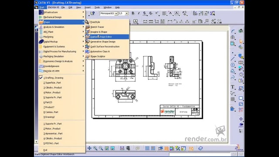Click Fit All In icon
Viewport: 279px width, 157px height.
tap(107, 148)
